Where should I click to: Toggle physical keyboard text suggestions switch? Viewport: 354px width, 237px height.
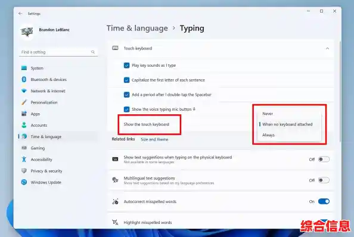324,159
